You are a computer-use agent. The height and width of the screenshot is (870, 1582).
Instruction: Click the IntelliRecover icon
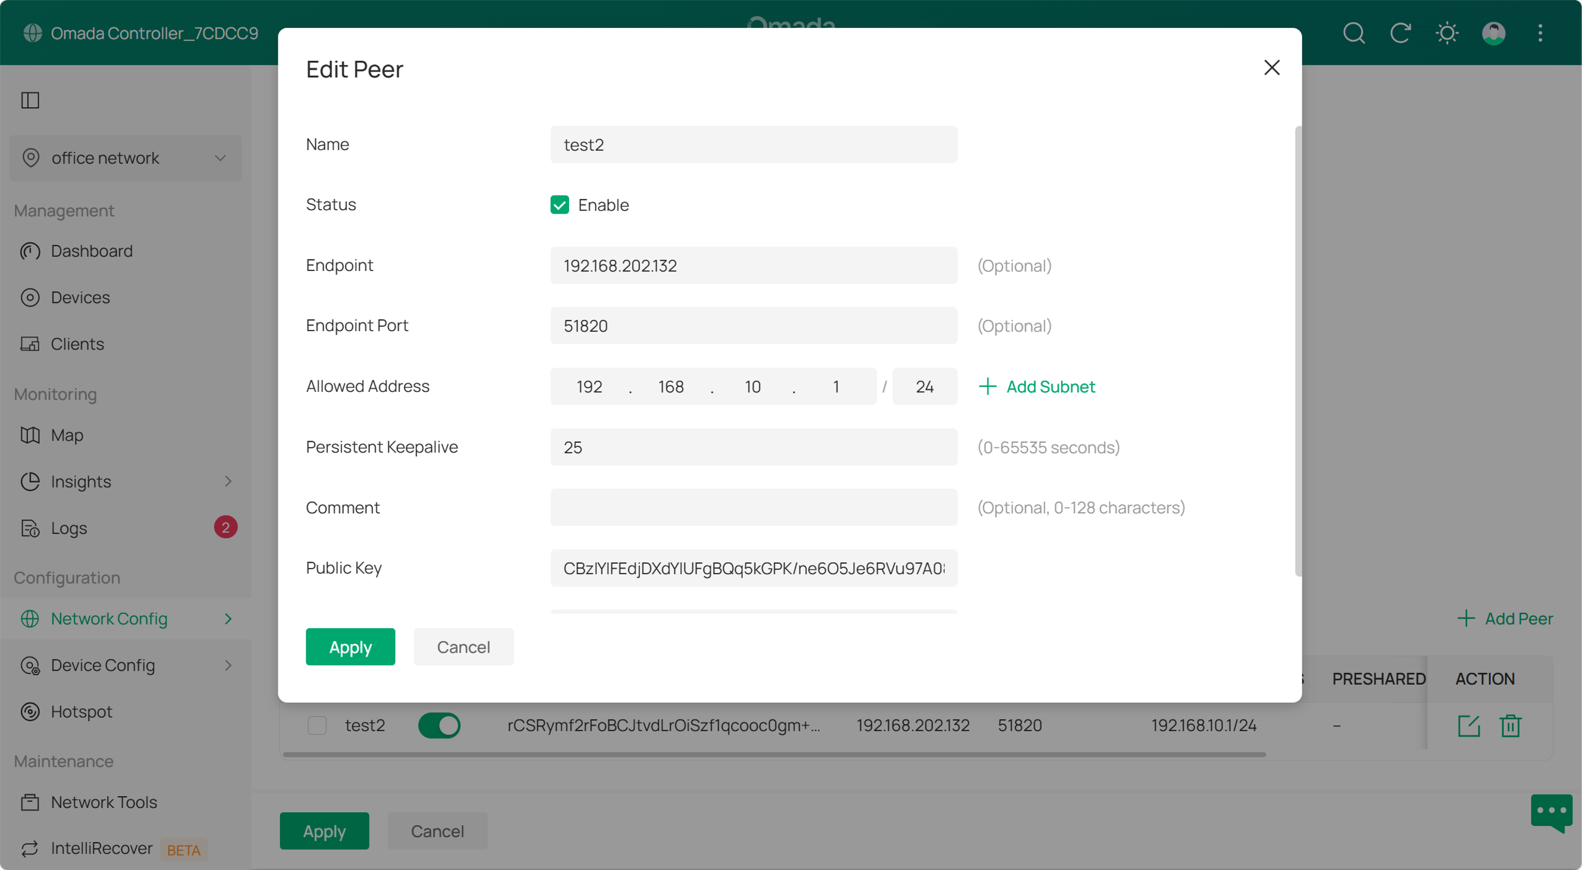[30, 849]
